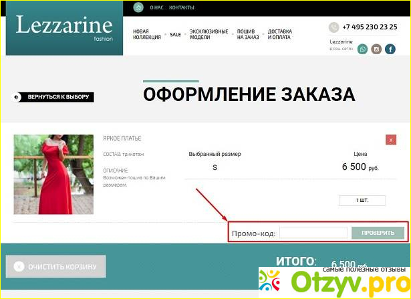Focus the Промо-код input field
This screenshot has width=411, height=299.
click(313, 233)
